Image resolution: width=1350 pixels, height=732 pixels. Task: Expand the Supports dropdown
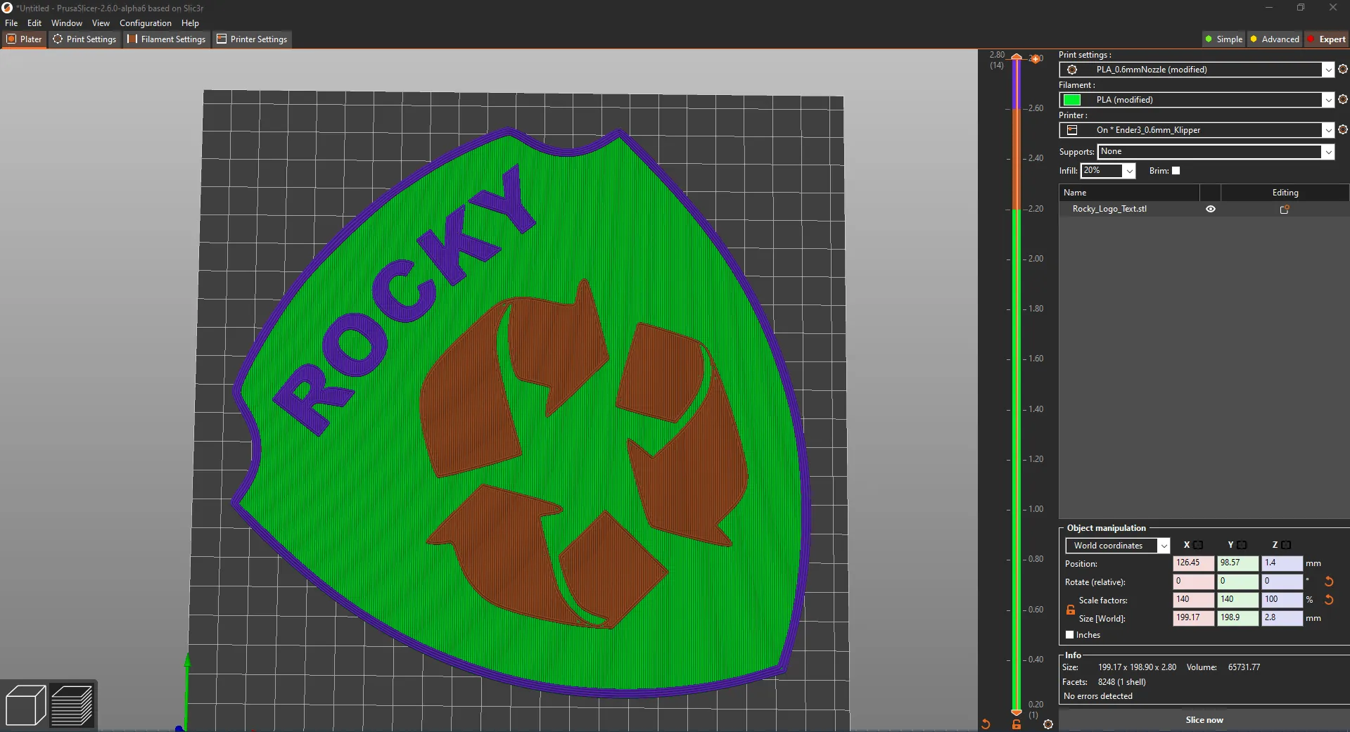(x=1327, y=152)
